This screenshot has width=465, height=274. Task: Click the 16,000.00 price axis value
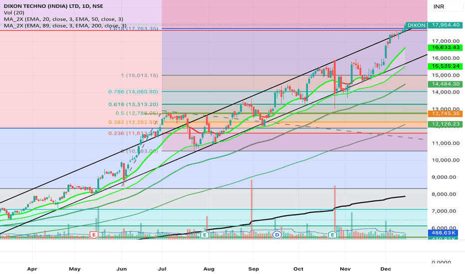pos(446,58)
